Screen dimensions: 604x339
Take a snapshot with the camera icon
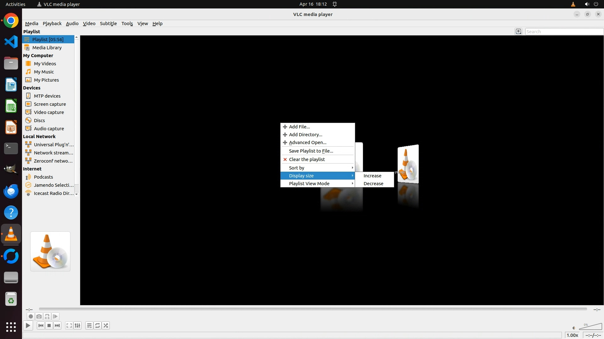tap(39, 316)
